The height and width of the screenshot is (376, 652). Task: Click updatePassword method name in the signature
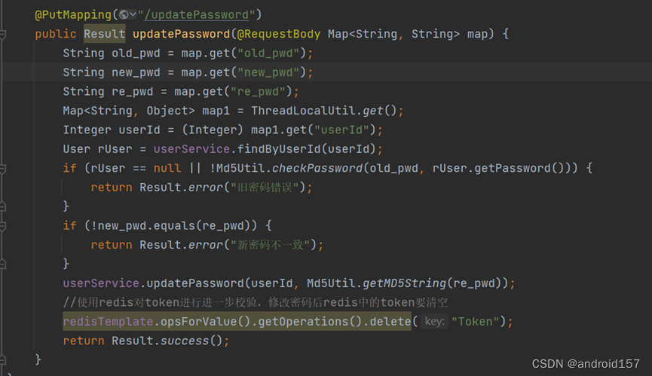click(182, 34)
